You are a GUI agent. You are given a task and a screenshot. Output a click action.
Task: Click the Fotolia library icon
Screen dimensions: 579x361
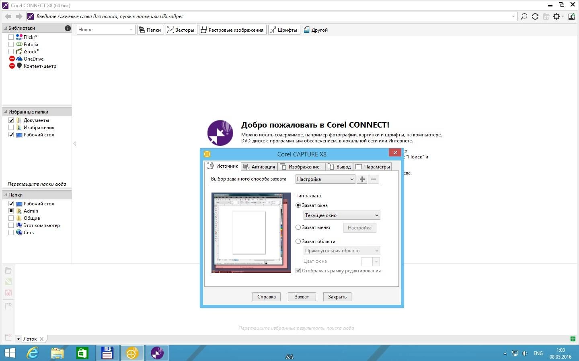[x=19, y=44]
